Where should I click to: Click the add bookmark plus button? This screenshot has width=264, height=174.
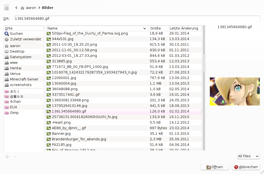point(7,157)
